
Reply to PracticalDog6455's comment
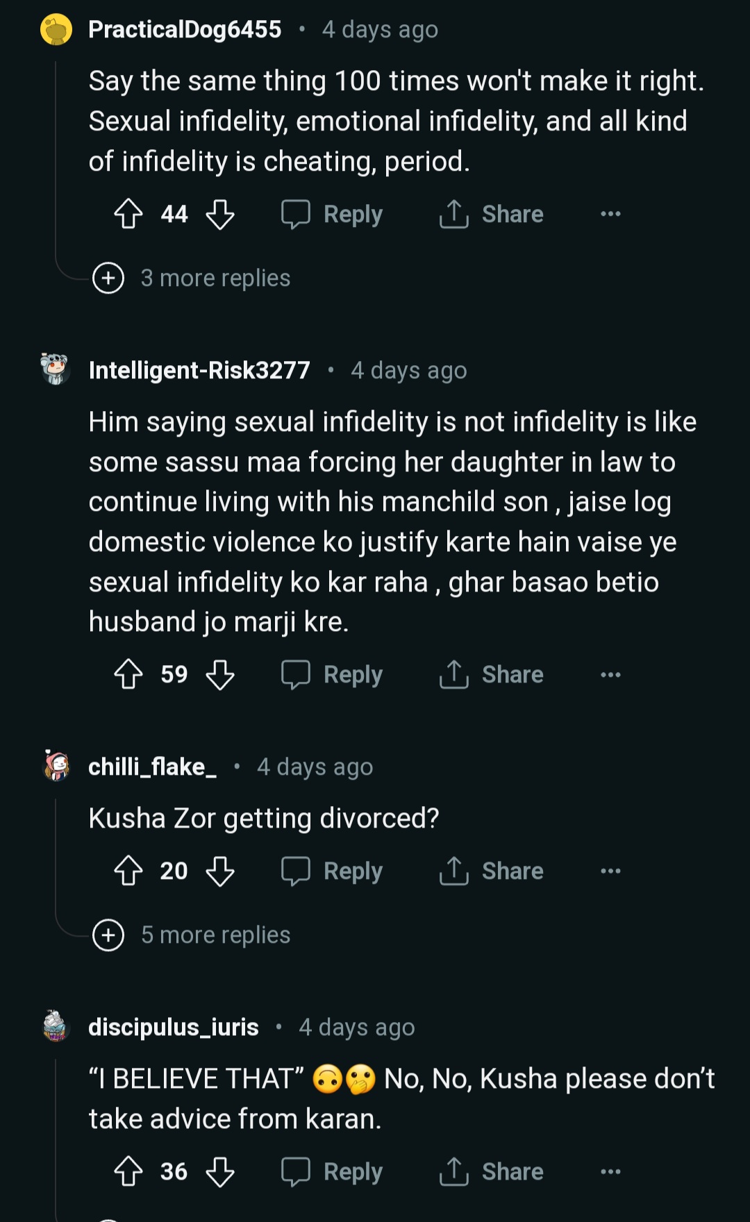(x=333, y=214)
